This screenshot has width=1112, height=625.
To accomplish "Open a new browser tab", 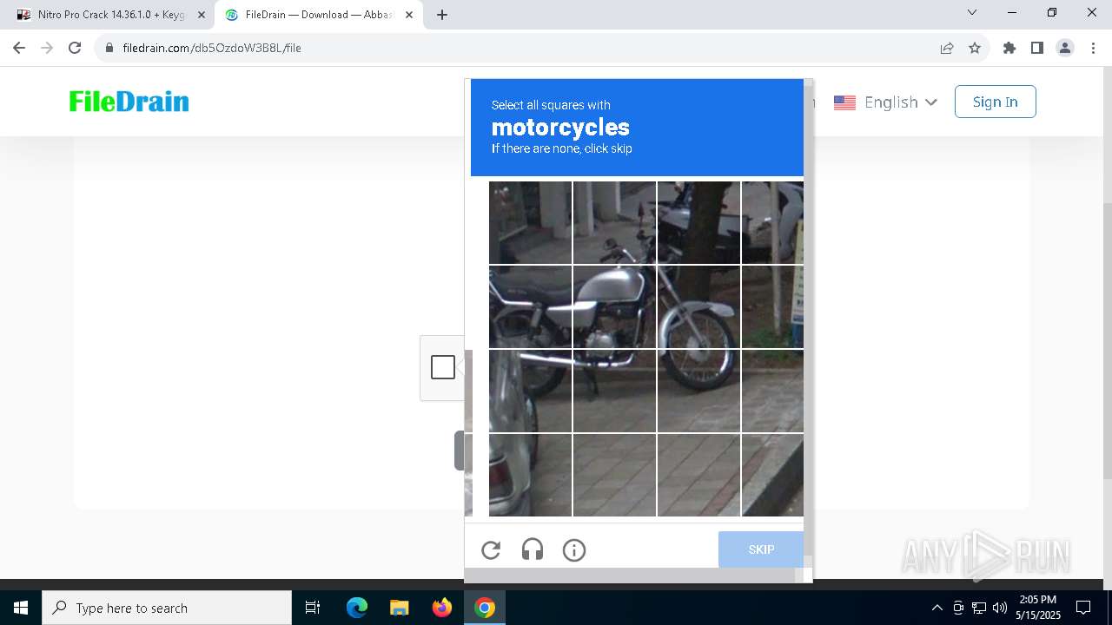I will 442,15.
